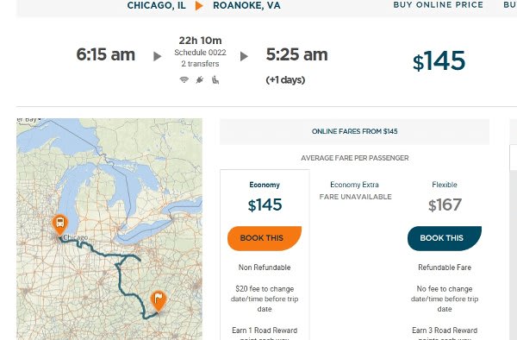Select the Economy Extra fare option
Viewport: 517px width, 340px height.
[354, 185]
